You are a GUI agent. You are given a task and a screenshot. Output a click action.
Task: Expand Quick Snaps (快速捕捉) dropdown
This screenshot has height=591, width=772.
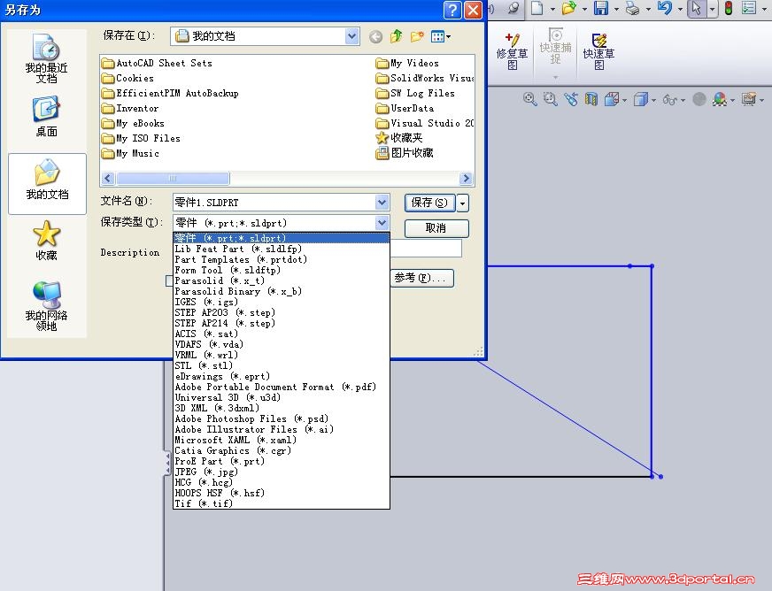point(555,77)
